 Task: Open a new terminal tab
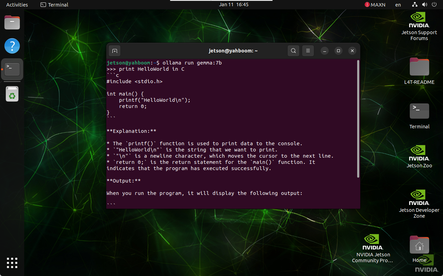tap(115, 51)
